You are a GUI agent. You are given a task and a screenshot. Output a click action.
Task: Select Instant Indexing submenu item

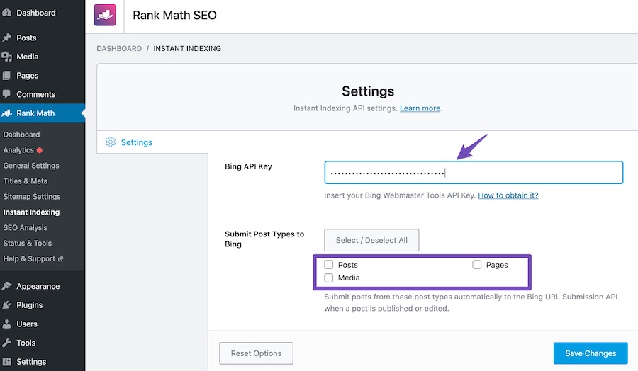pyautogui.click(x=31, y=212)
